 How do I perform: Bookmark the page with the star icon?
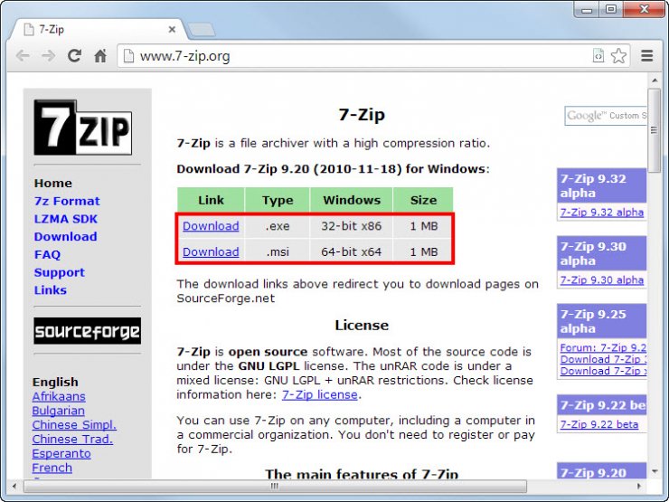[x=618, y=56]
